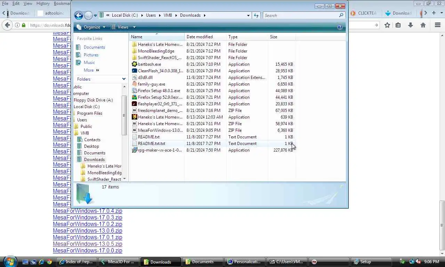Image resolution: width=445 pixels, height=267 pixels.
Task: Switch to Personalization taskbar button
Action: (x=244, y=262)
